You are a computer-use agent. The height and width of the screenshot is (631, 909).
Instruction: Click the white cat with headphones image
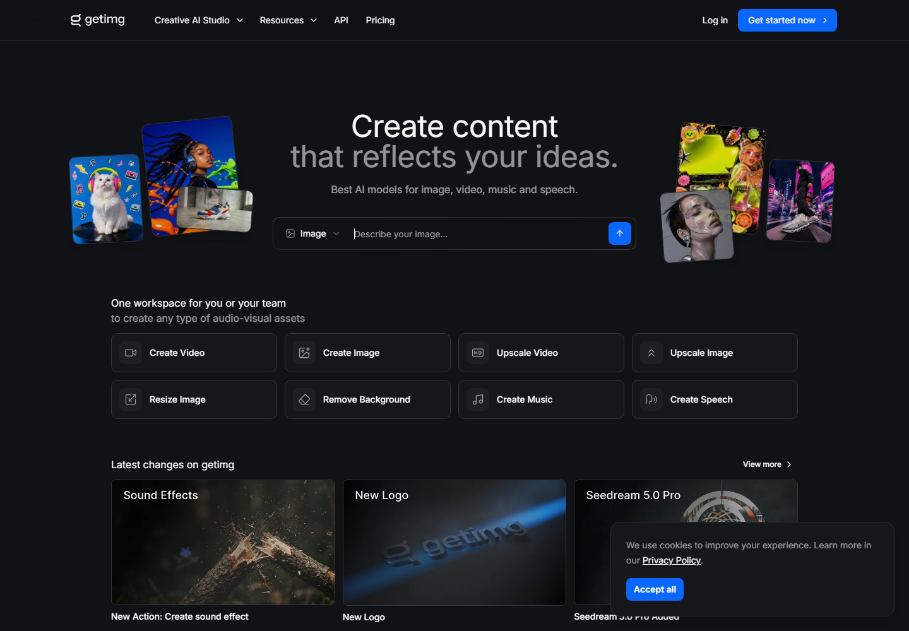106,199
